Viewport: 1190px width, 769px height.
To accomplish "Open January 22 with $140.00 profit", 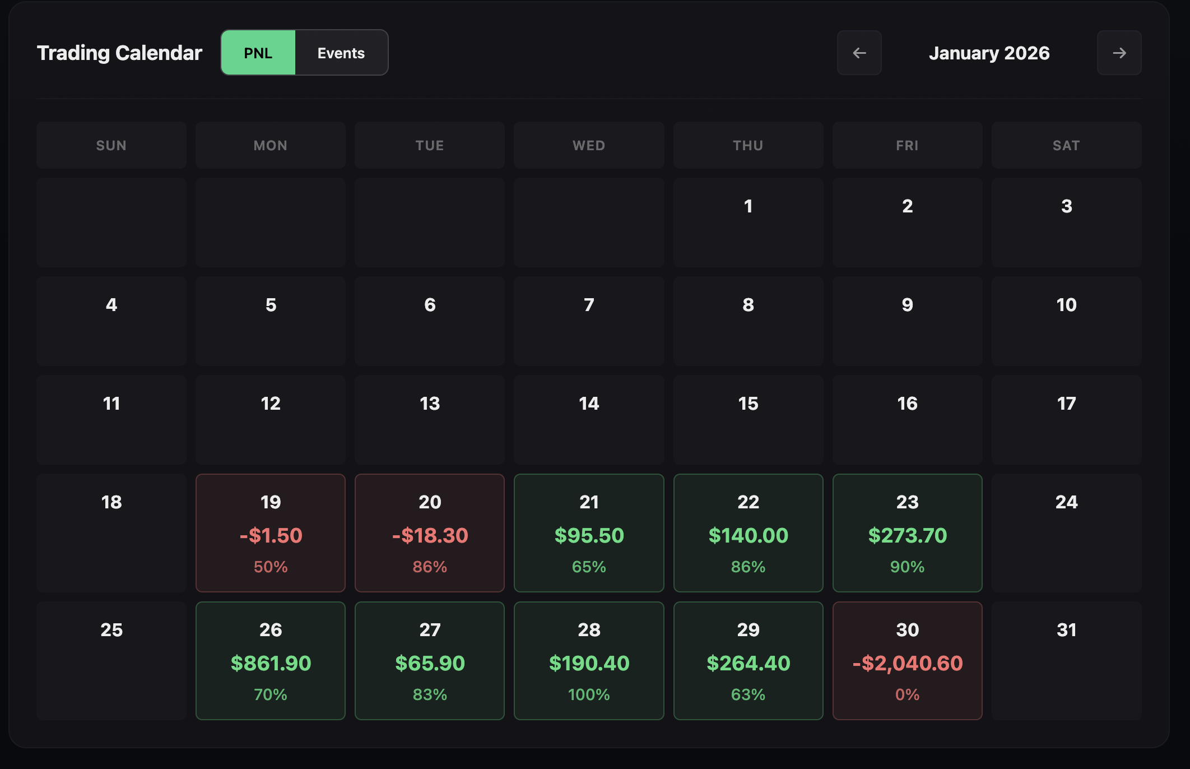I will click(748, 532).
